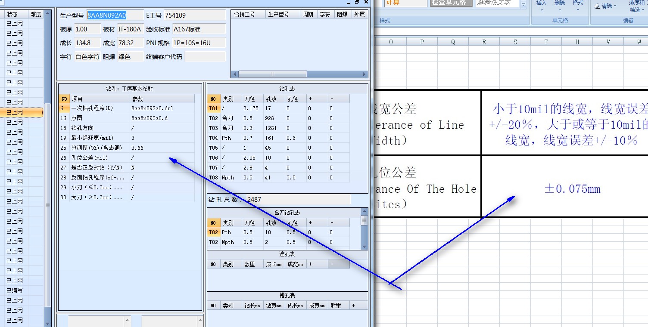
Task: Select column P header in Excel
Action: tap(422, 42)
